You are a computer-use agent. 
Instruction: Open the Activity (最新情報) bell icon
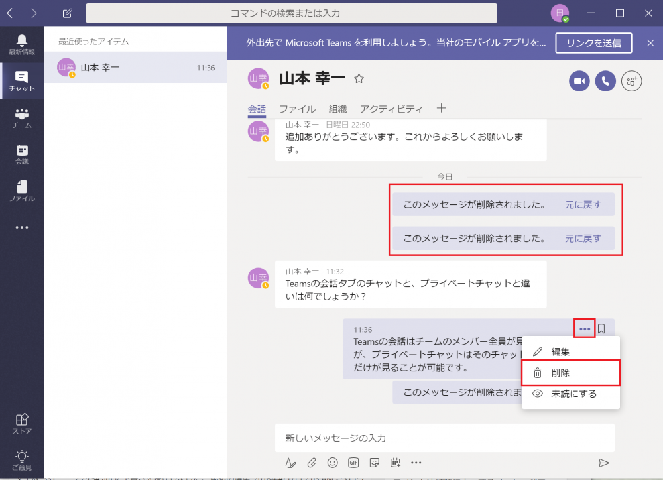(x=22, y=44)
